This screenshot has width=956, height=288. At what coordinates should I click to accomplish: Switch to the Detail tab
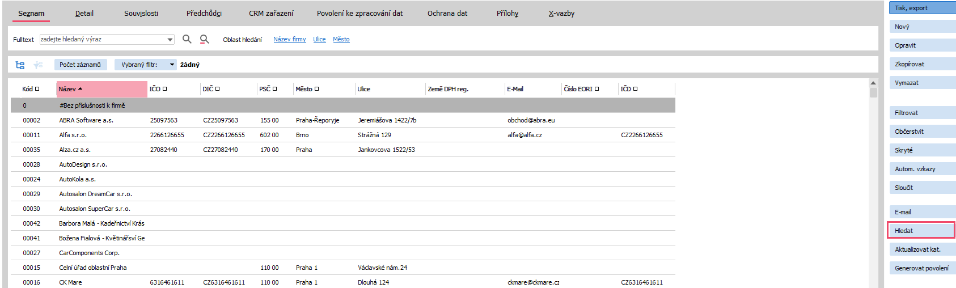(84, 14)
